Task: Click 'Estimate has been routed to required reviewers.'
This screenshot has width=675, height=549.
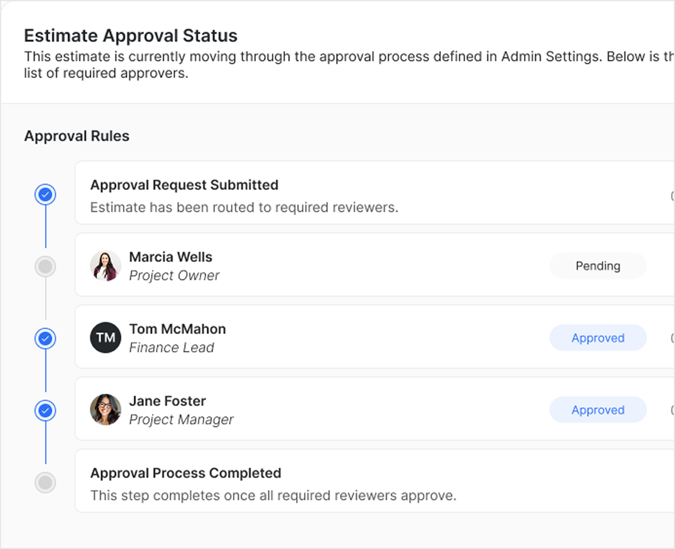Action: click(x=244, y=207)
